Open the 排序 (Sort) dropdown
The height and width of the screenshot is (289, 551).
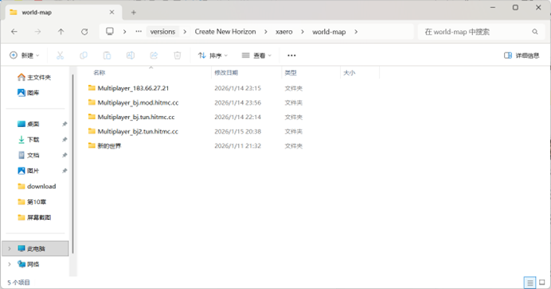pos(213,56)
